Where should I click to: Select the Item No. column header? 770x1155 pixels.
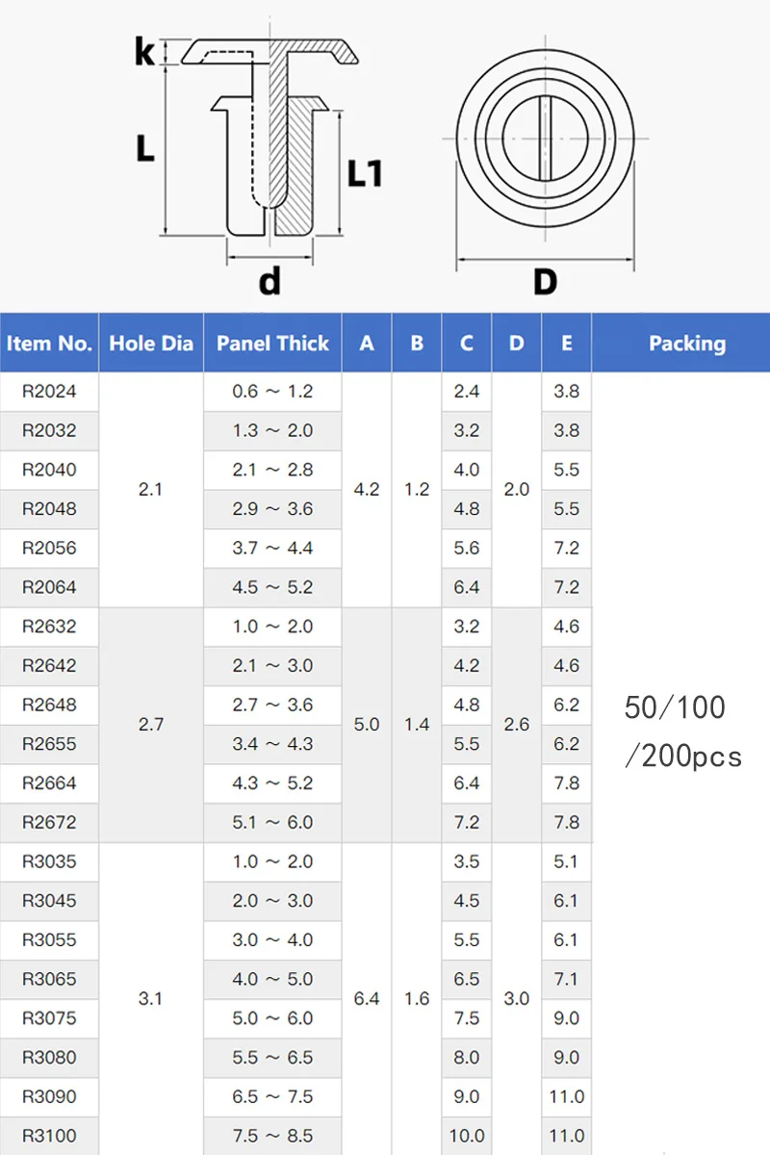[49, 344]
